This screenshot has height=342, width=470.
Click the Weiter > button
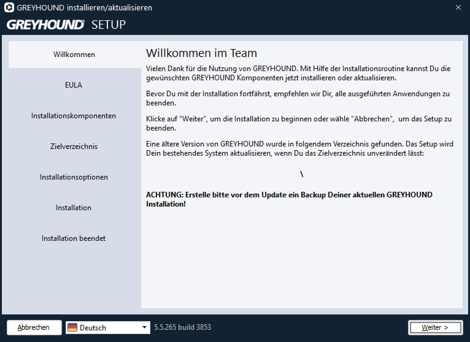(435, 328)
